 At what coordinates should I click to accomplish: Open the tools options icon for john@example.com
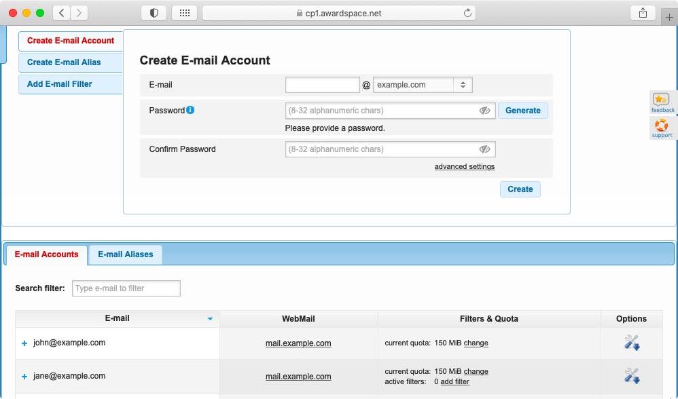click(630, 343)
